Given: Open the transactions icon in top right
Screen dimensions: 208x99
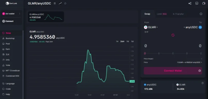Looking at the screenshot, I should click(x=197, y=3).
